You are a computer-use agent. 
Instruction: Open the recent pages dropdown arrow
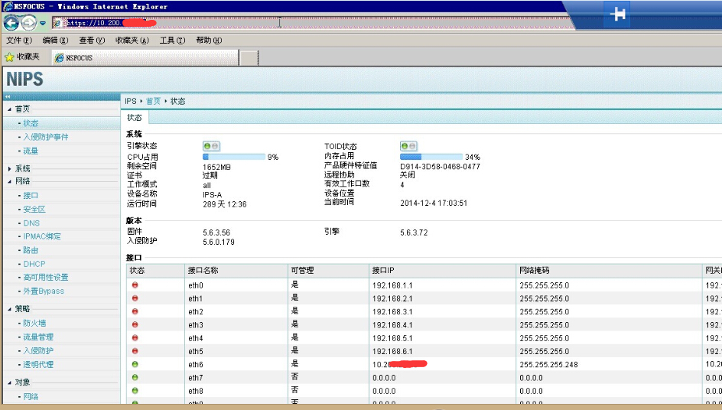click(43, 23)
